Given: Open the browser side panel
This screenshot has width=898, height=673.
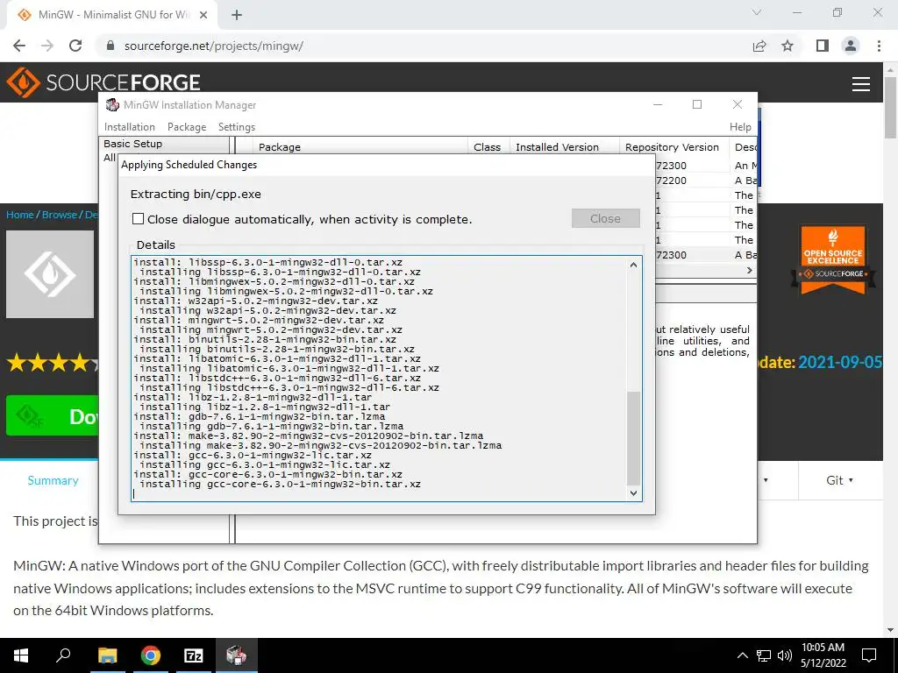Looking at the screenshot, I should click(x=823, y=46).
